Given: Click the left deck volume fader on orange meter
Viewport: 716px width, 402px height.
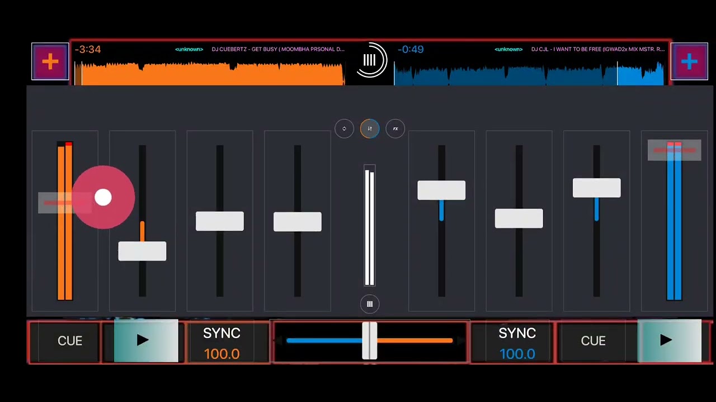Looking at the screenshot, I should (64, 203).
